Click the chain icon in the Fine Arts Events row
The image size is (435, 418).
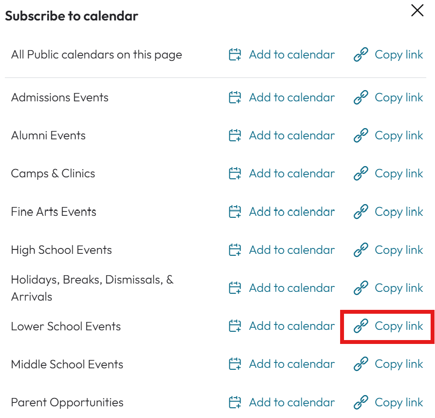(x=361, y=211)
